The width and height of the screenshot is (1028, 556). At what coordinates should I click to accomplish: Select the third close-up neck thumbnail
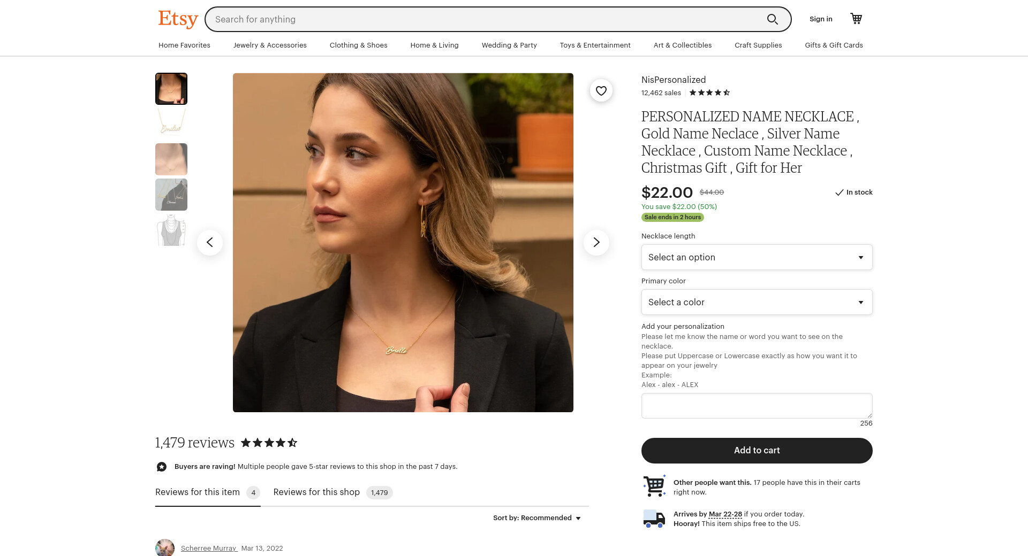coord(171,159)
